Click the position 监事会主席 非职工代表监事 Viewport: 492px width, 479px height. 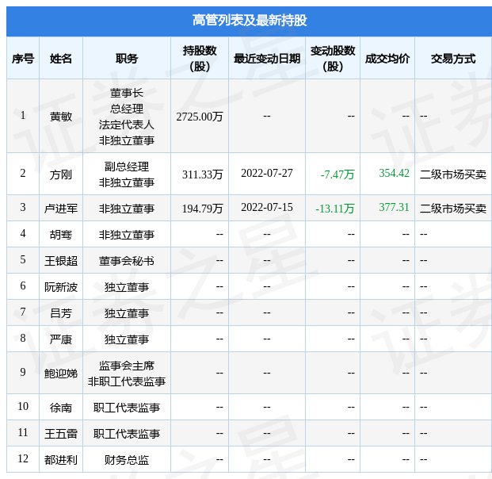127,374
